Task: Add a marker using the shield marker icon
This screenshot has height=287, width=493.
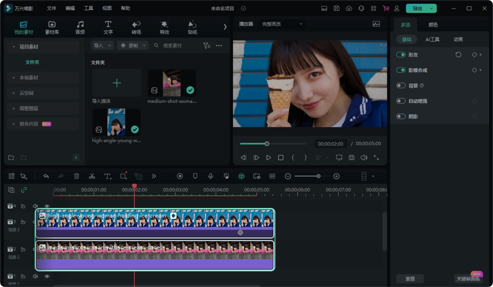Action: coord(195,176)
